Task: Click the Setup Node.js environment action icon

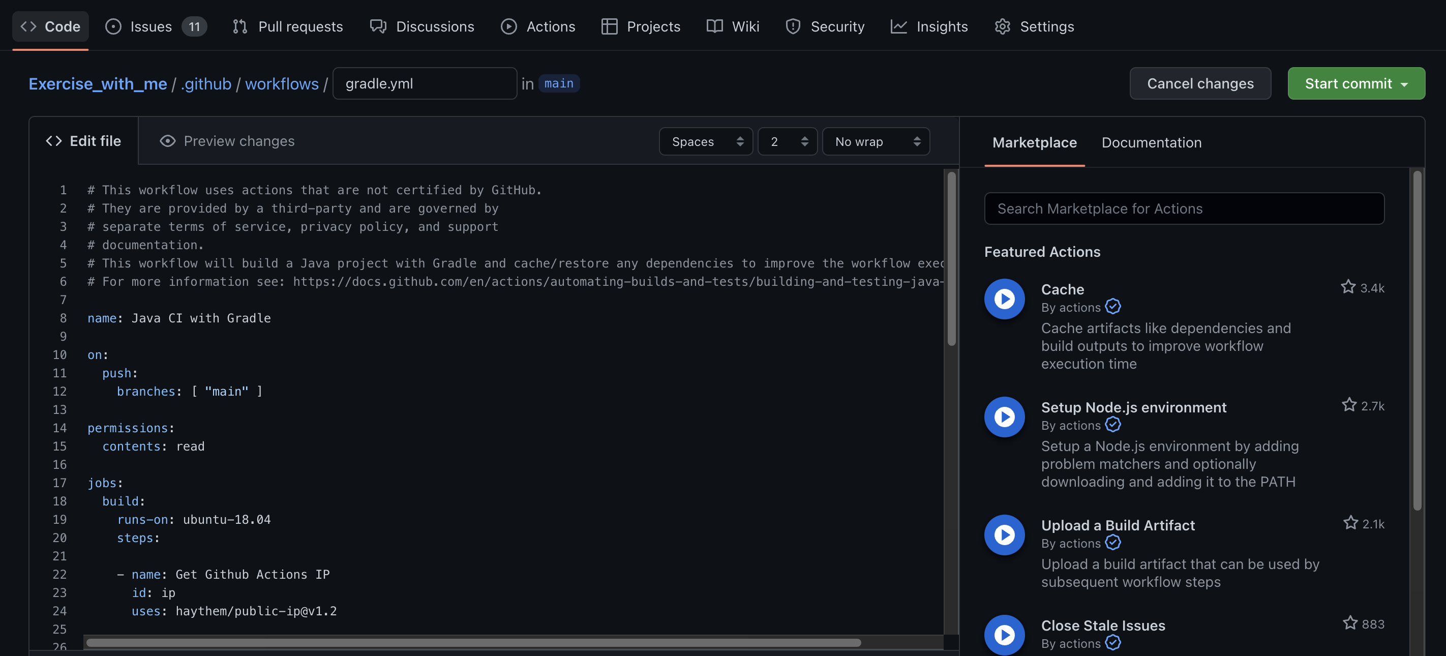Action: pyautogui.click(x=1004, y=417)
